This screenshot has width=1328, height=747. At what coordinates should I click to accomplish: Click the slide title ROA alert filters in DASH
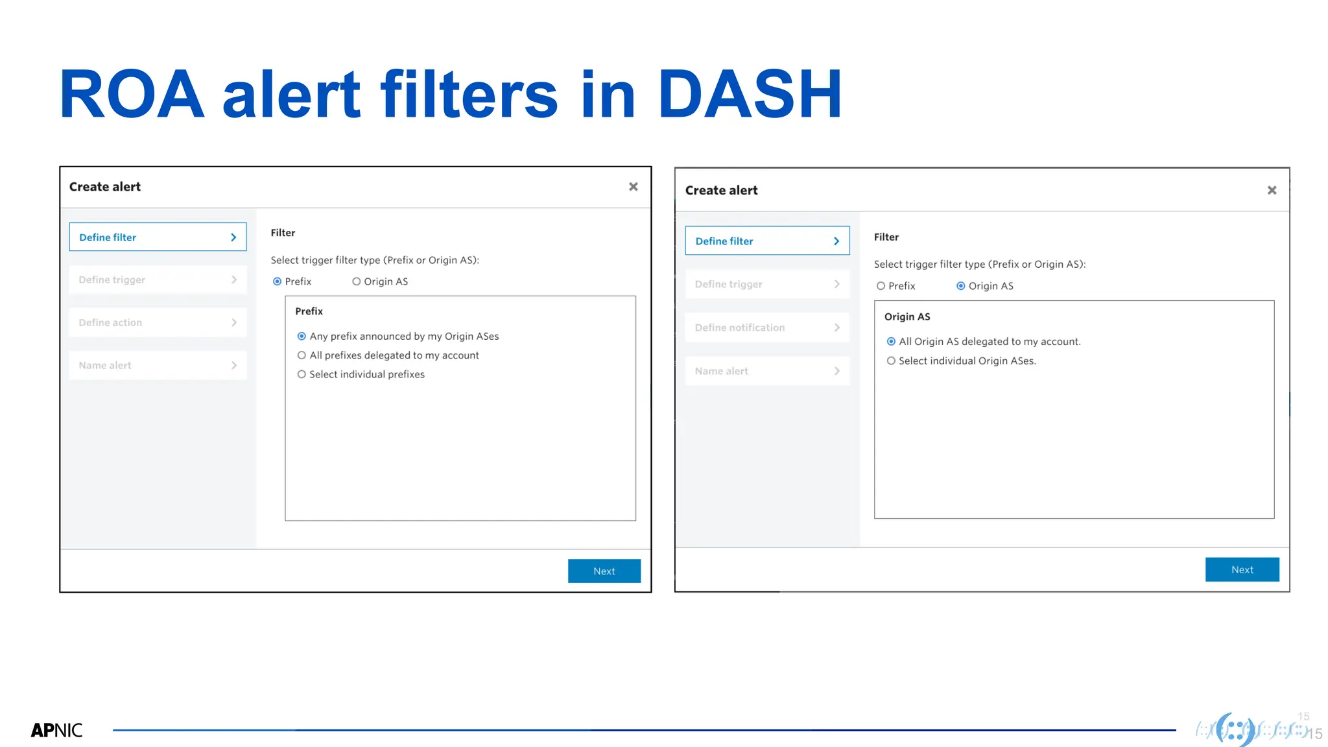click(451, 95)
